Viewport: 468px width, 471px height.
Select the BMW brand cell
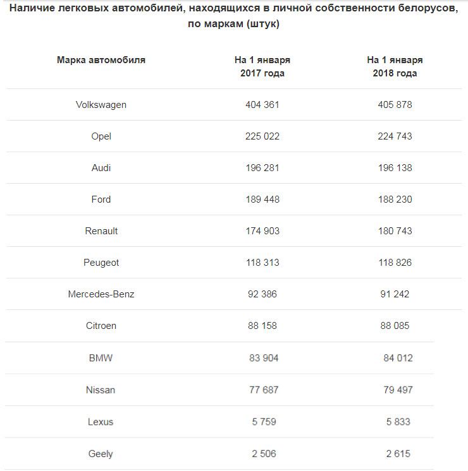pos(101,358)
